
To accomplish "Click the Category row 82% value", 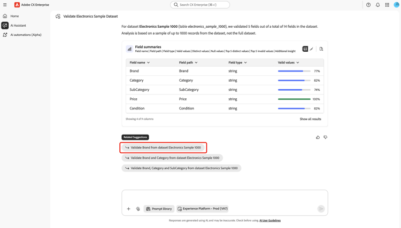I will [x=317, y=81].
